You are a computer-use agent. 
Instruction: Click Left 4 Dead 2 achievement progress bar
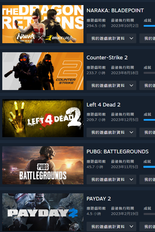tap(149, 120)
